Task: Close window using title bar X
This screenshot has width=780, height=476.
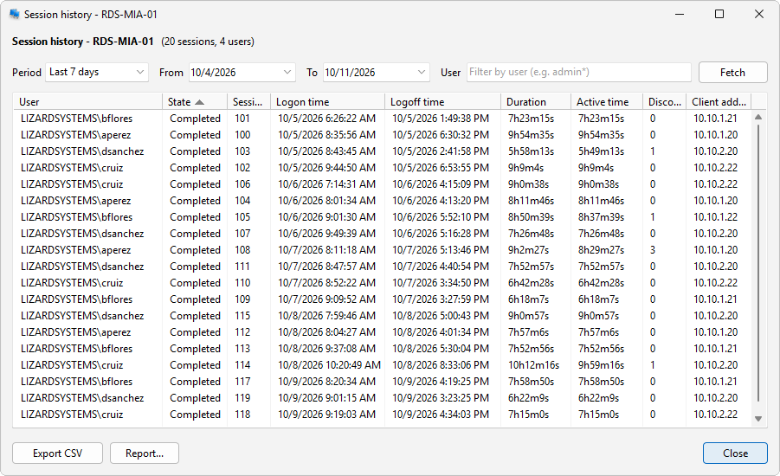Action: (759, 14)
